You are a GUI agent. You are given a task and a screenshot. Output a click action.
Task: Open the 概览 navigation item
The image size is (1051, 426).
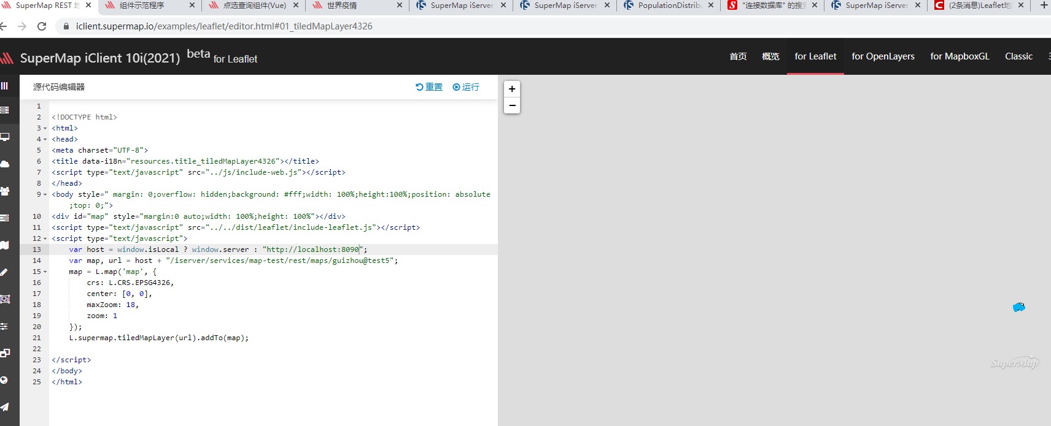point(770,56)
